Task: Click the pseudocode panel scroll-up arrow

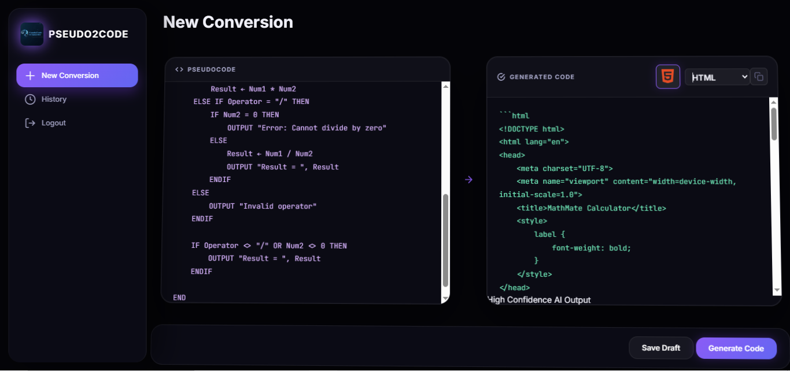Action: pyautogui.click(x=445, y=86)
